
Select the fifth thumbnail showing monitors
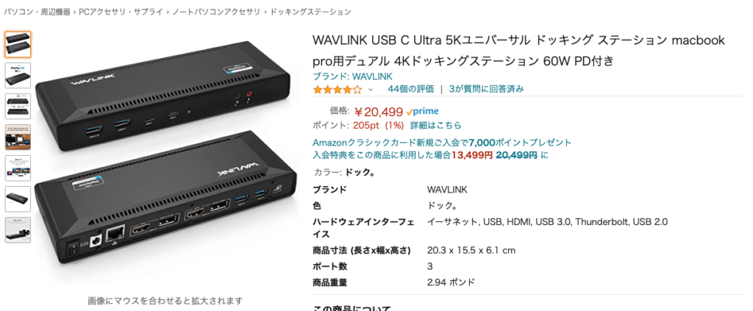click(18, 168)
